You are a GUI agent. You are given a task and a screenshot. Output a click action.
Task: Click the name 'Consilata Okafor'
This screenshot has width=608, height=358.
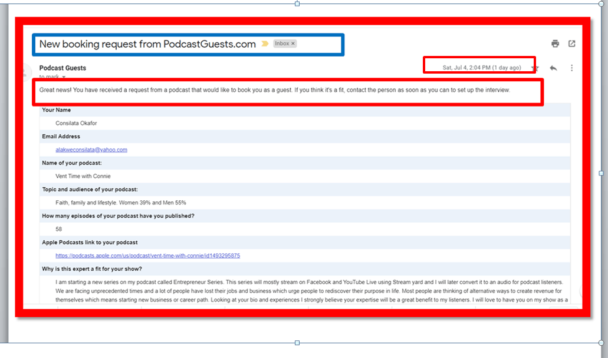click(76, 123)
